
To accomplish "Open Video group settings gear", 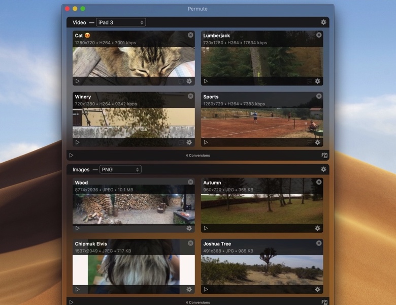I will pyautogui.click(x=323, y=22).
